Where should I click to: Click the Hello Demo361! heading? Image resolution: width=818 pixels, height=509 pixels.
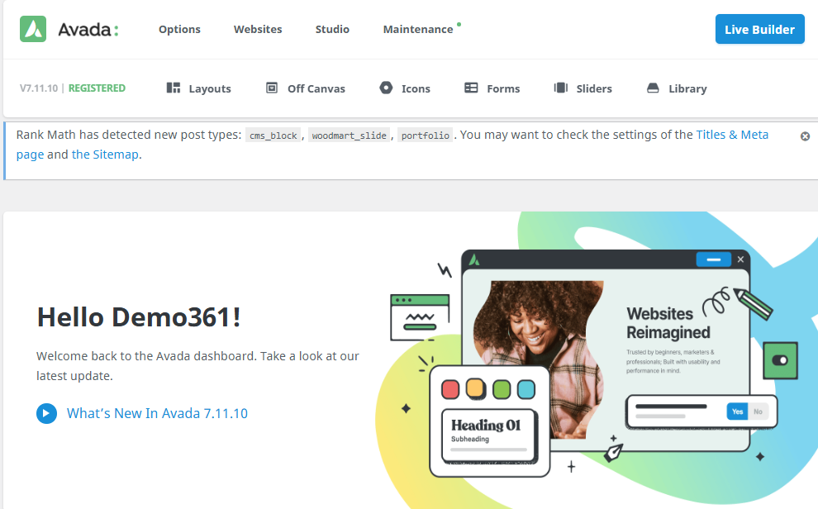[x=139, y=317]
